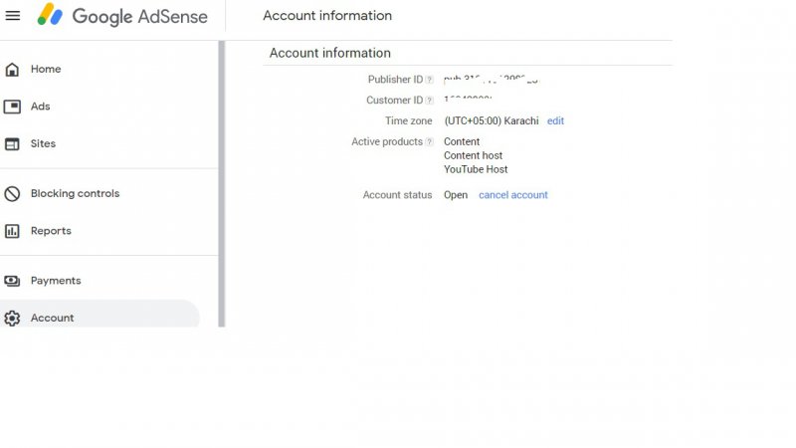Open the Reports chart icon
This screenshot has height=448, width=796.
tap(12, 231)
